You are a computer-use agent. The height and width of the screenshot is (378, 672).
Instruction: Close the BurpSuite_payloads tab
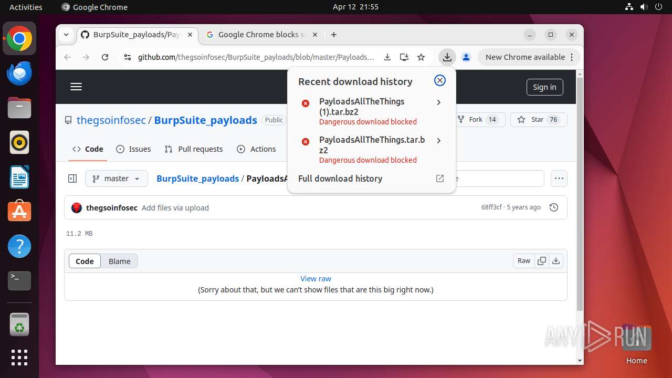pyautogui.click(x=190, y=35)
